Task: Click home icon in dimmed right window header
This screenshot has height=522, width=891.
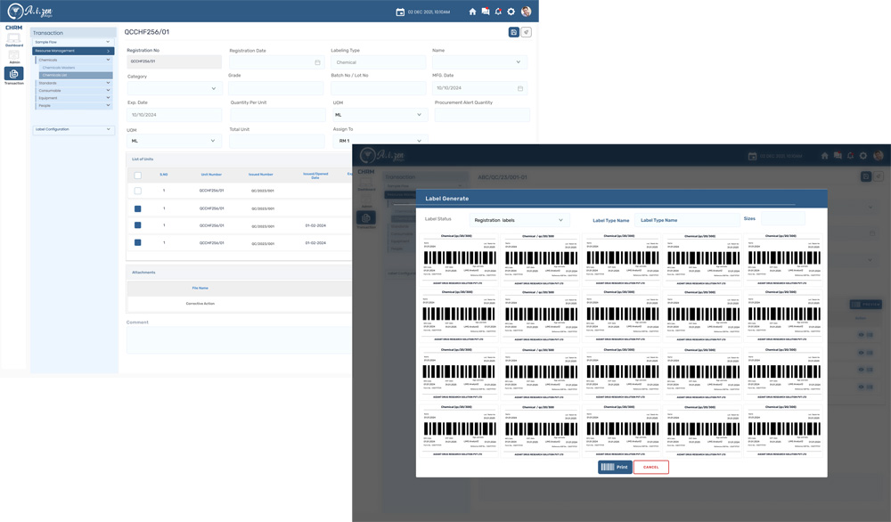Action: click(x=824, y=156)
